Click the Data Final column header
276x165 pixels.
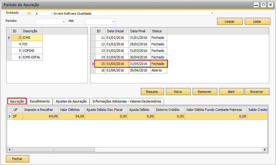tap(140, 31)
